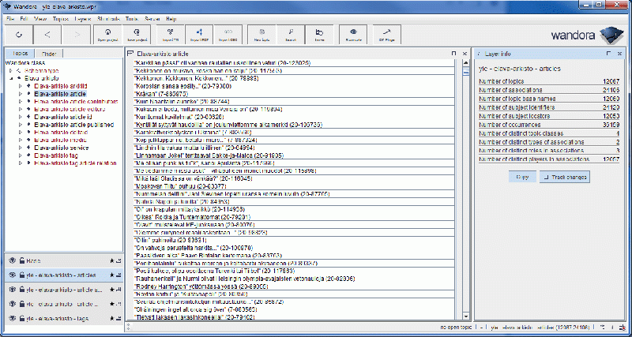Viewport: 632px width, 337px height.
Task: Expand the Schema type tree node
Action: pos(10,69)
